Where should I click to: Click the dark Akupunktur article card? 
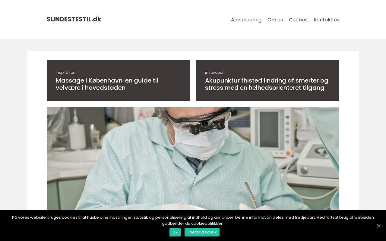point(267,80)
